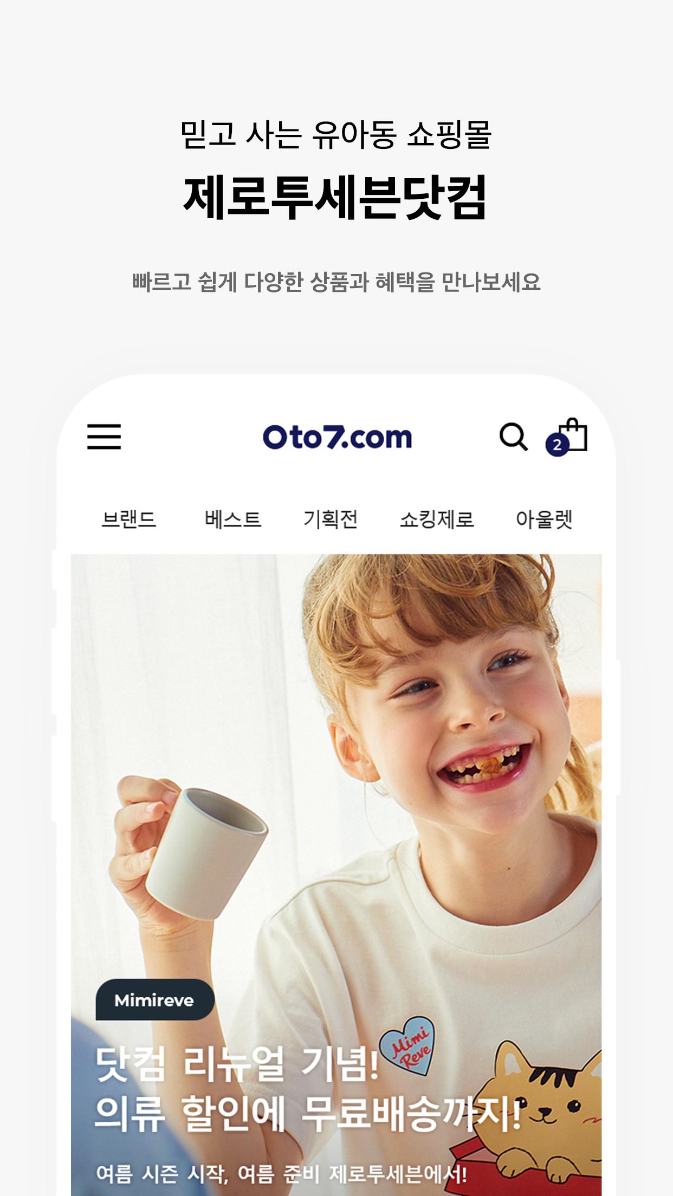
Task: Click the Oto7.com logo
Action: (x=337, y=437)
